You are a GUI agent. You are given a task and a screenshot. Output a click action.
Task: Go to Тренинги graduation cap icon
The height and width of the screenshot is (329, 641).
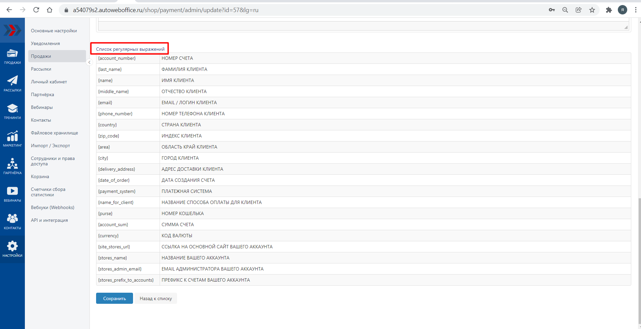coord(12,111)
